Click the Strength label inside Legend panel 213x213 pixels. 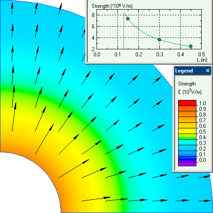[x=187, y=84]
